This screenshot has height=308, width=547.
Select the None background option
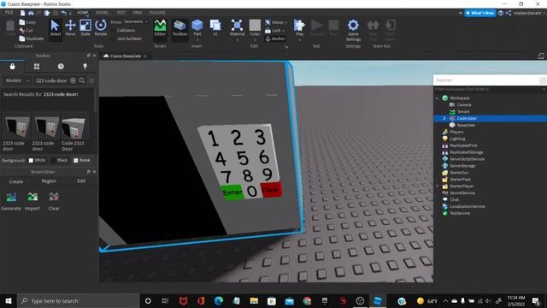82,160
